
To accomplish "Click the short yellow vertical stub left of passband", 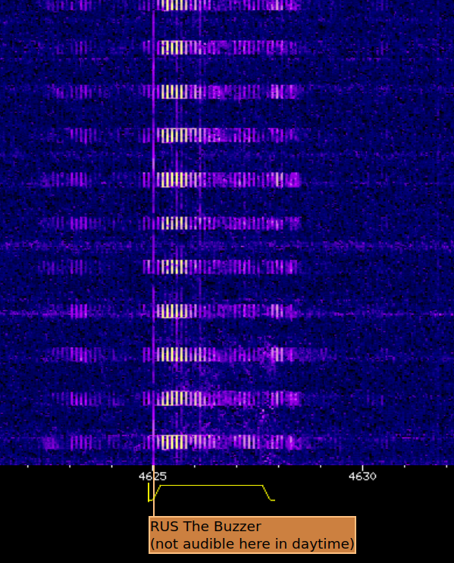I will pos(149,492).
